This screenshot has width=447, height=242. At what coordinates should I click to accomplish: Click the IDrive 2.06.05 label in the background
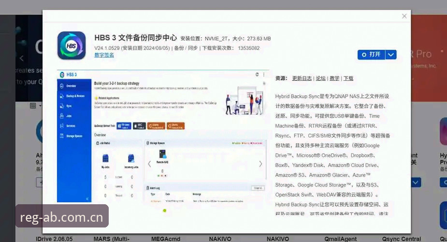tap(54, 239)
